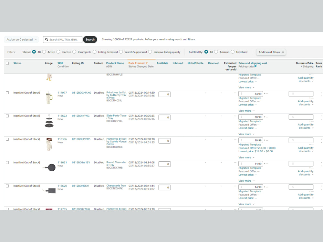Select Fulfilled By All radio button
Screen dimensions: 323x242
[x=206, y=52]
